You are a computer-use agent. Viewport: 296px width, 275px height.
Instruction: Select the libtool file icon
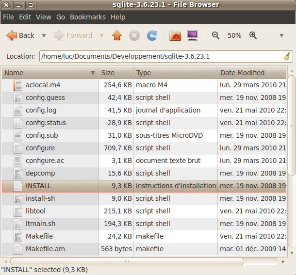(x=18, y=211)
